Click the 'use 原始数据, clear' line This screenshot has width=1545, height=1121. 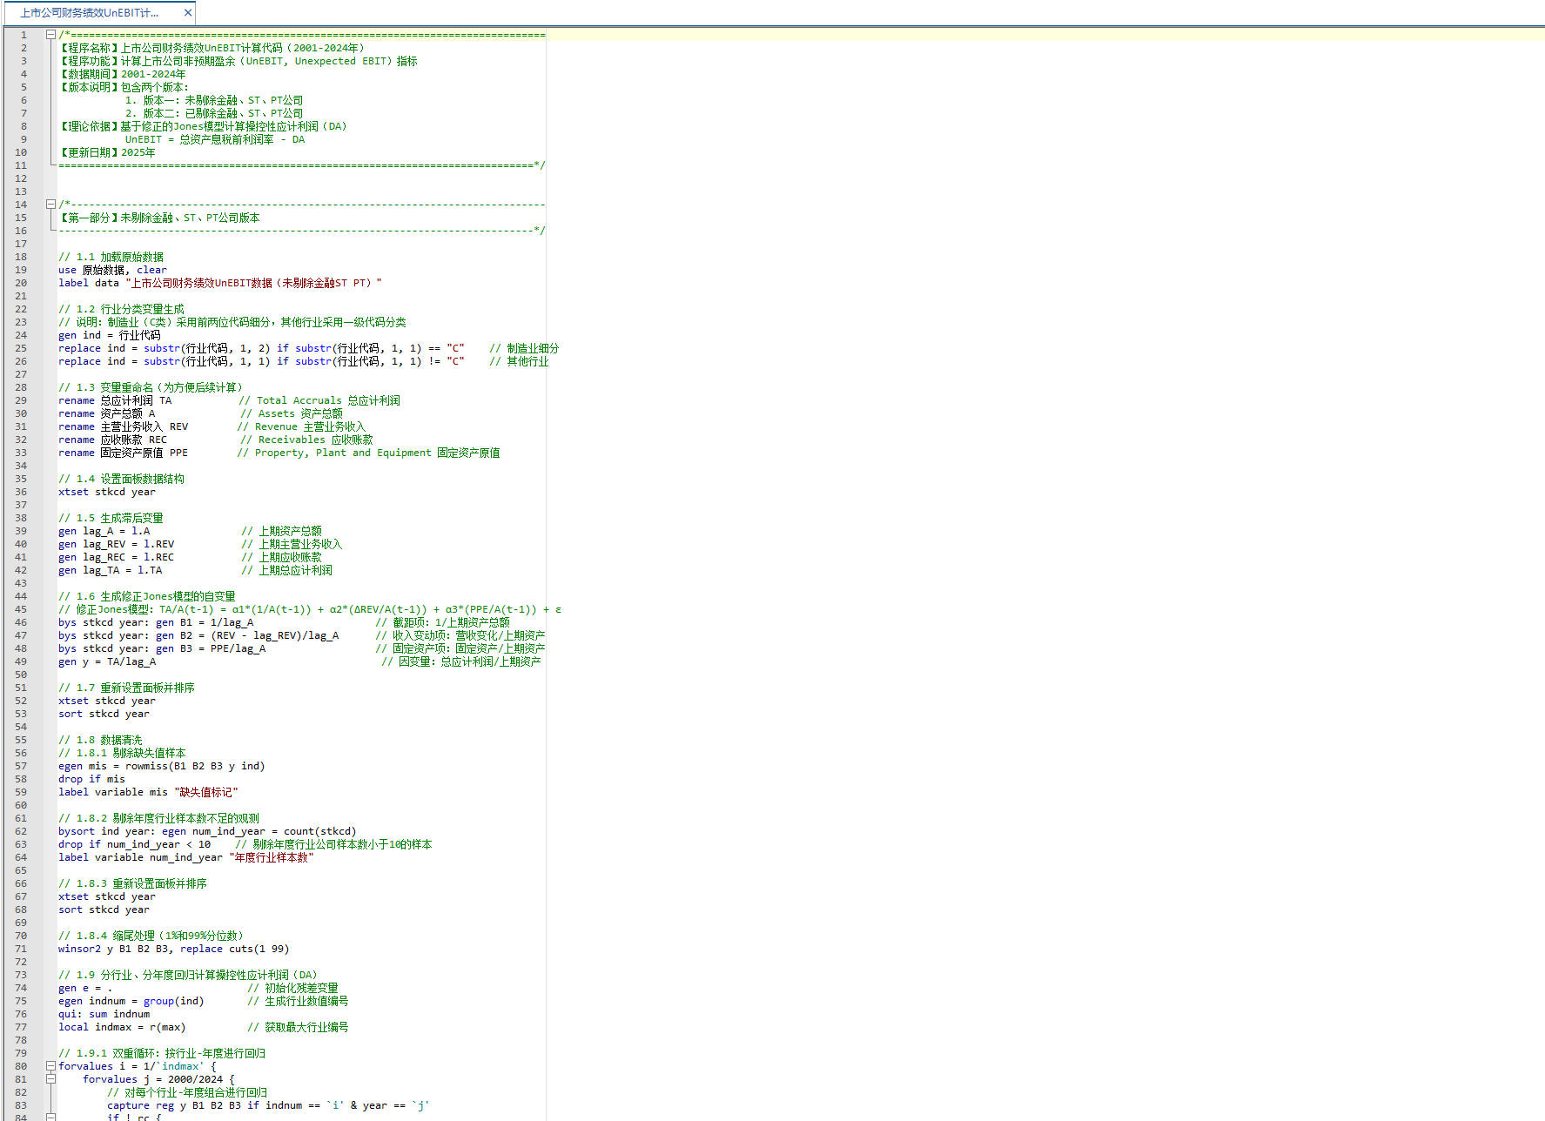112,270
